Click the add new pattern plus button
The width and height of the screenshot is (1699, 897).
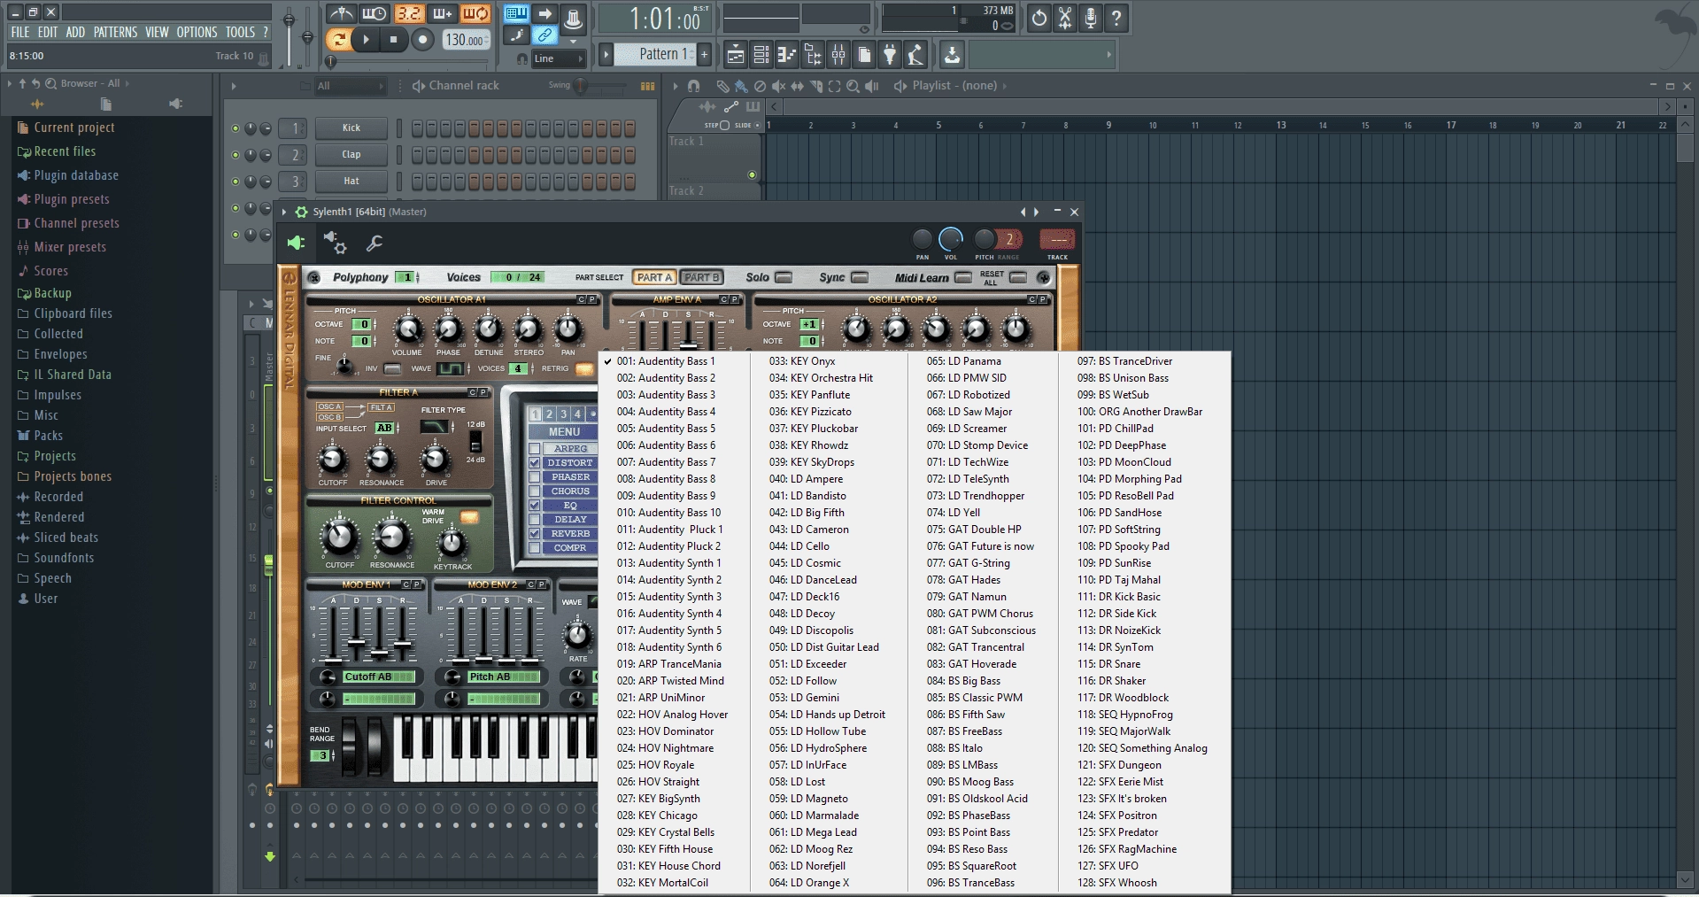click(704, 54)
